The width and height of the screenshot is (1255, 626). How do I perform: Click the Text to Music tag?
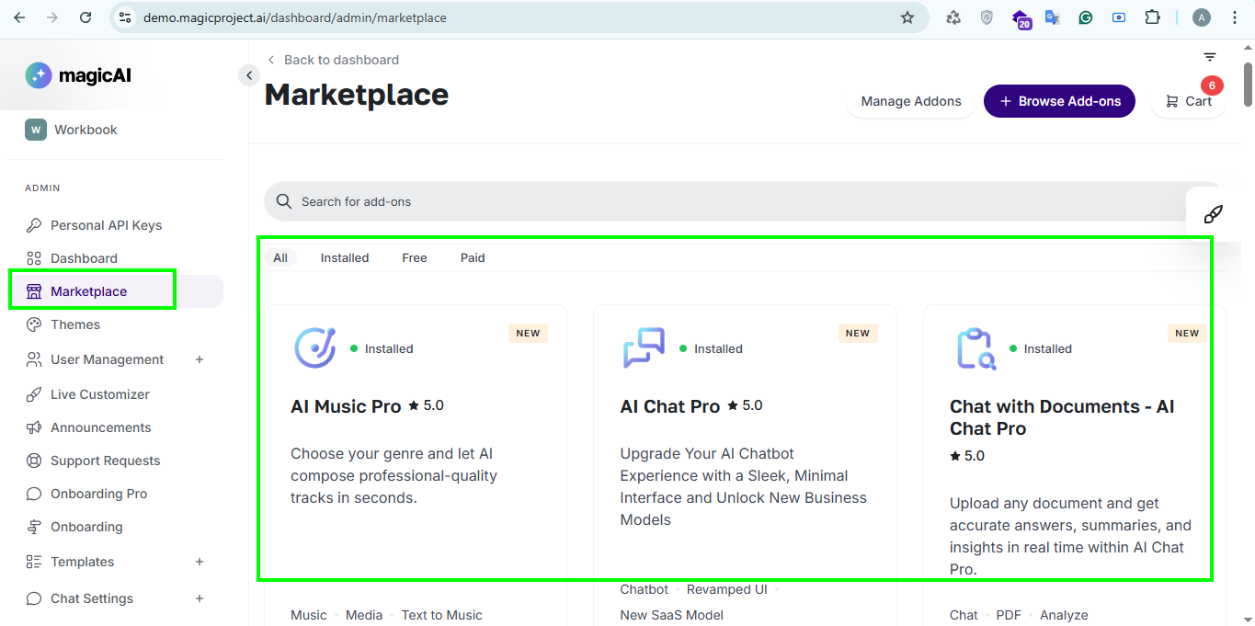(x=441, y=615)
